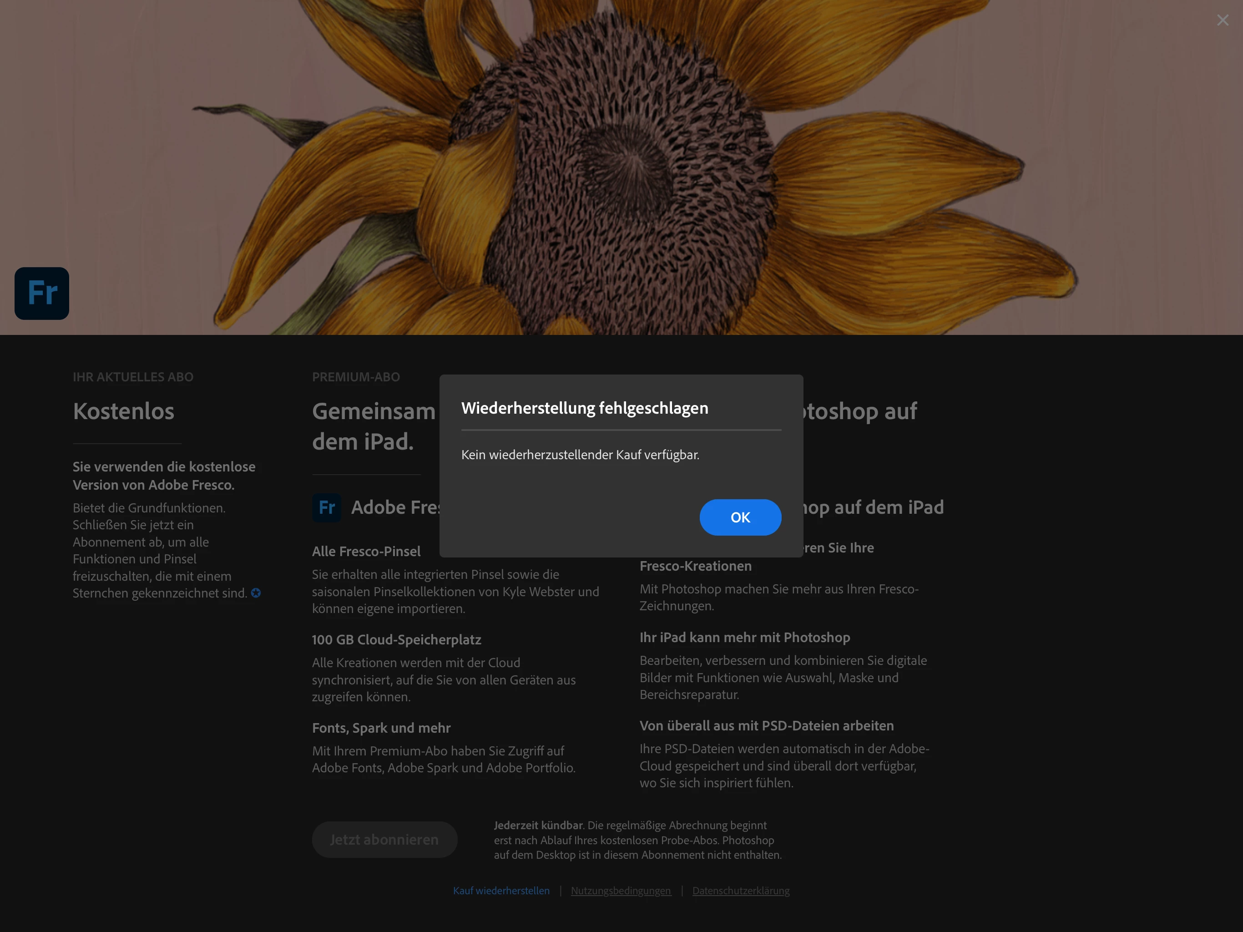Select the 100 GB Cloud-Speicherplatz heading
Screen dimensions: 1243x932
(x=396, y=640)
